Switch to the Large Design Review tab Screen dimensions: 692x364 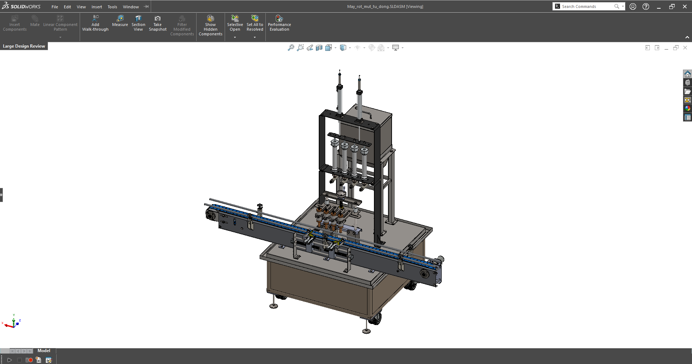[24, 46]
